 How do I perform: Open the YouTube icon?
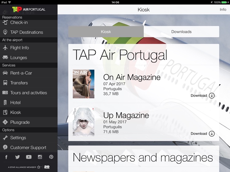[x=29, y=157]
